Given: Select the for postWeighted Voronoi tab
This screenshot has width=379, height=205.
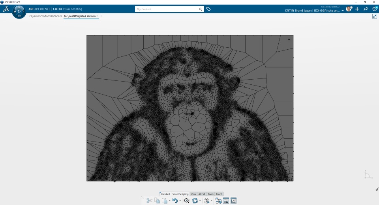Looking at the screenshot, I should 81,16.
